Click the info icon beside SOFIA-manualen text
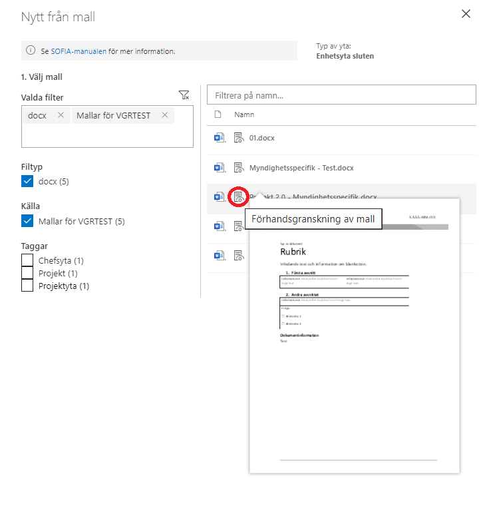 31,51
